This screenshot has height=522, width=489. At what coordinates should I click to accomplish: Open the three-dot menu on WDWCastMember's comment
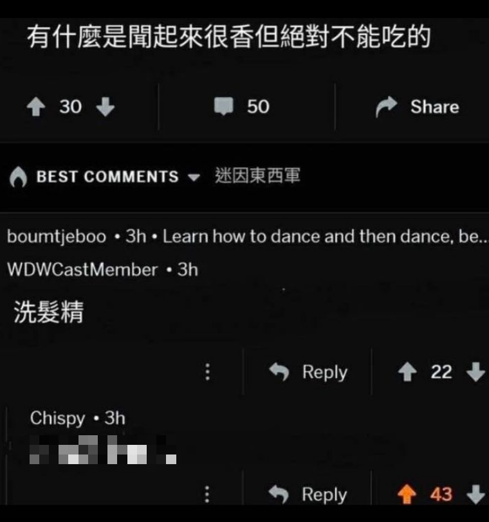pos(208,372)
